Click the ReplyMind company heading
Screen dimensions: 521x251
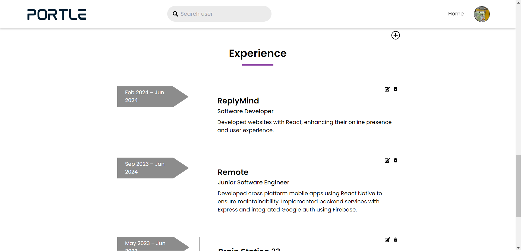click(238, 101)
